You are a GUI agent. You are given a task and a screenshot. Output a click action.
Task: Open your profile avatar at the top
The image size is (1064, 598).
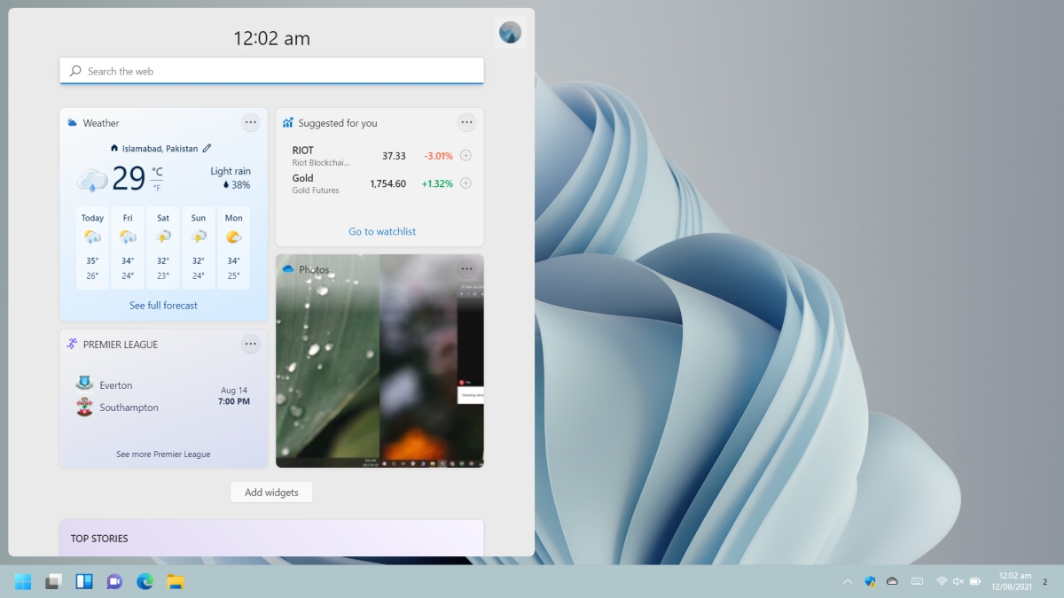(x=510, y=31)
